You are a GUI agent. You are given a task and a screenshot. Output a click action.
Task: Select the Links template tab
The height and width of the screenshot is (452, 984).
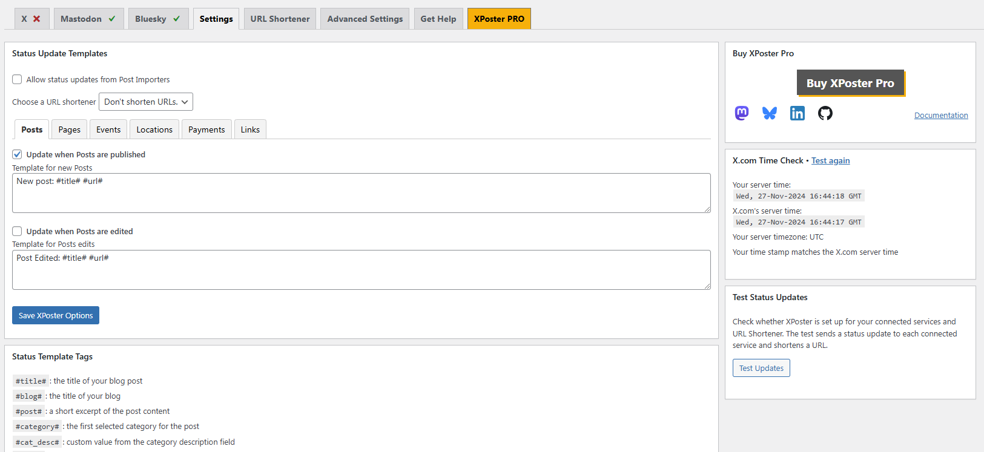pos(250,129)
